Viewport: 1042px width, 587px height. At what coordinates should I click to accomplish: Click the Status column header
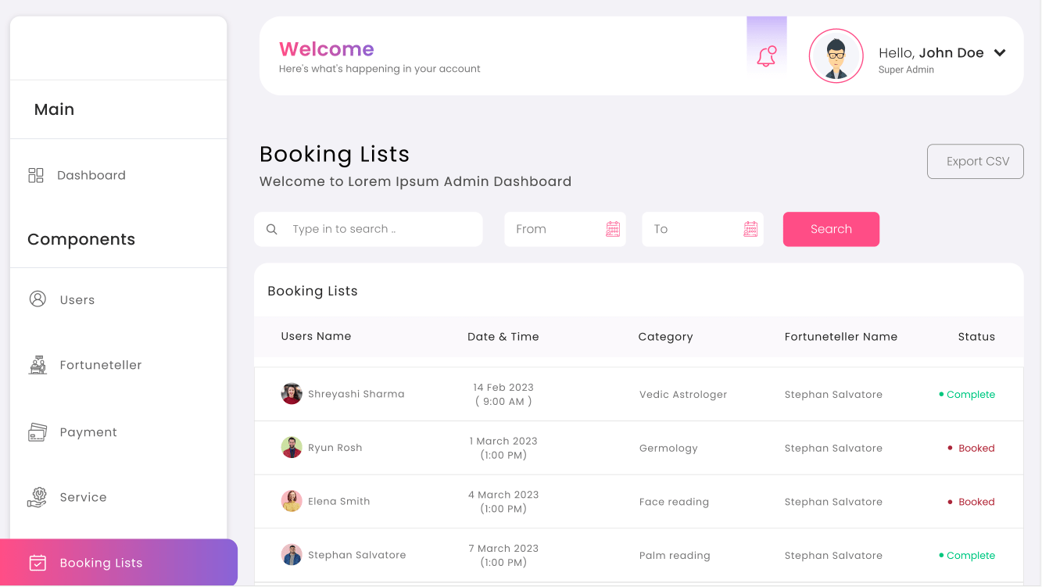[976, 337]
